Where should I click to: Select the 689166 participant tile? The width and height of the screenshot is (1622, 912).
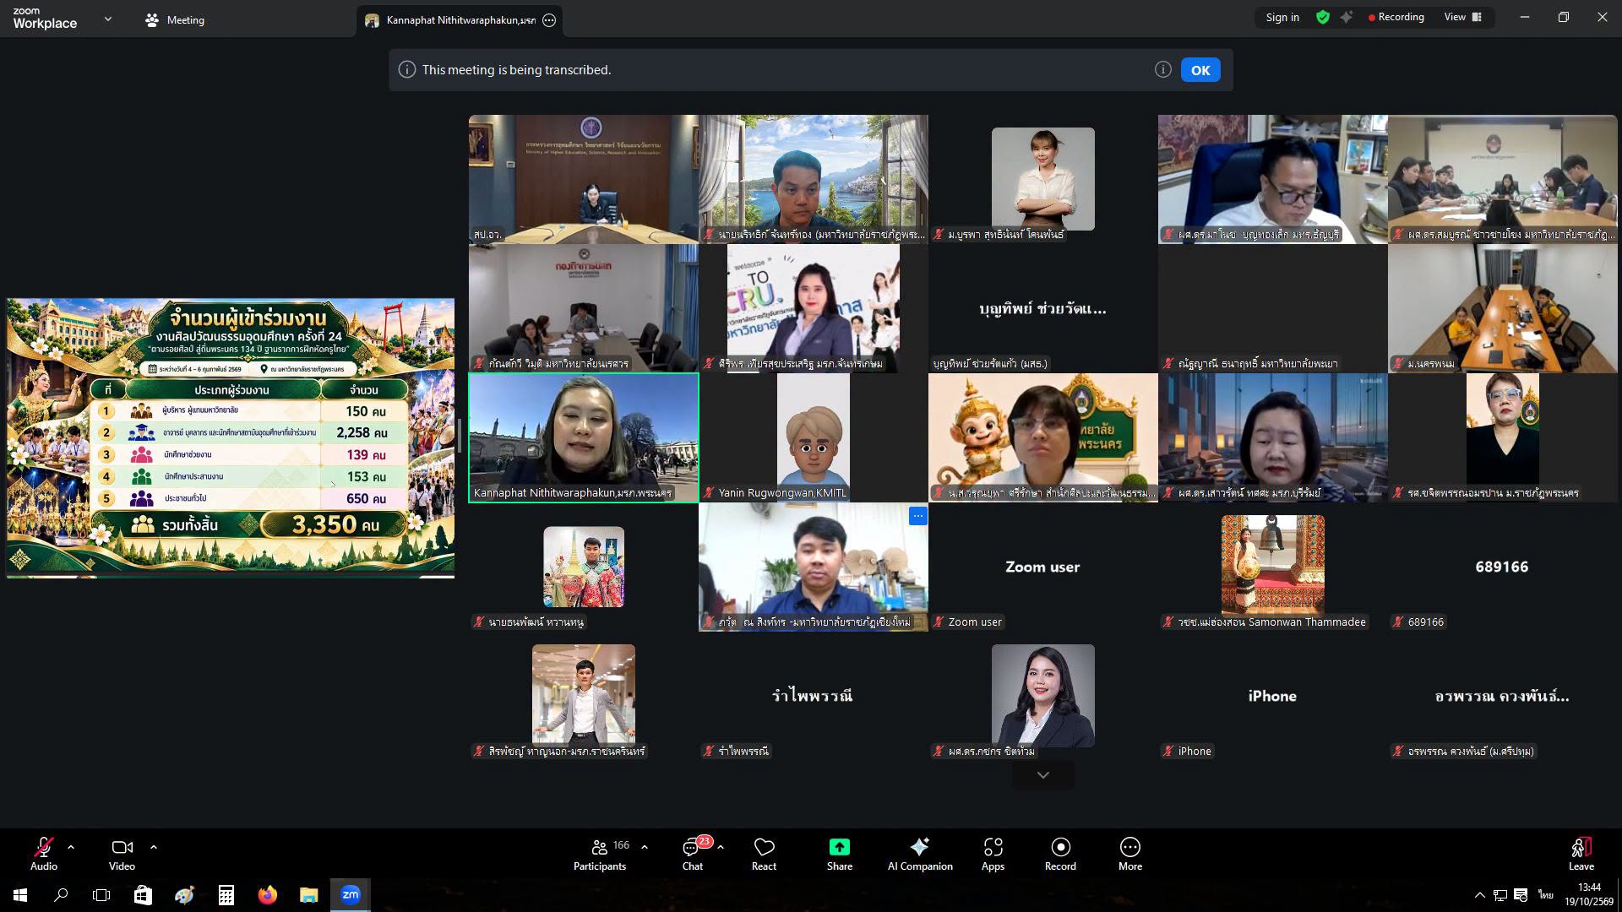tap(1503, 567)
